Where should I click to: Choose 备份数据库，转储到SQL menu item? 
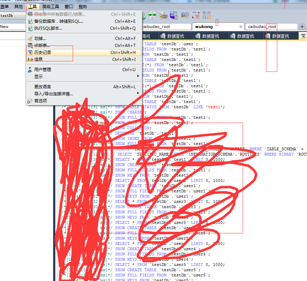pos(84,21)
